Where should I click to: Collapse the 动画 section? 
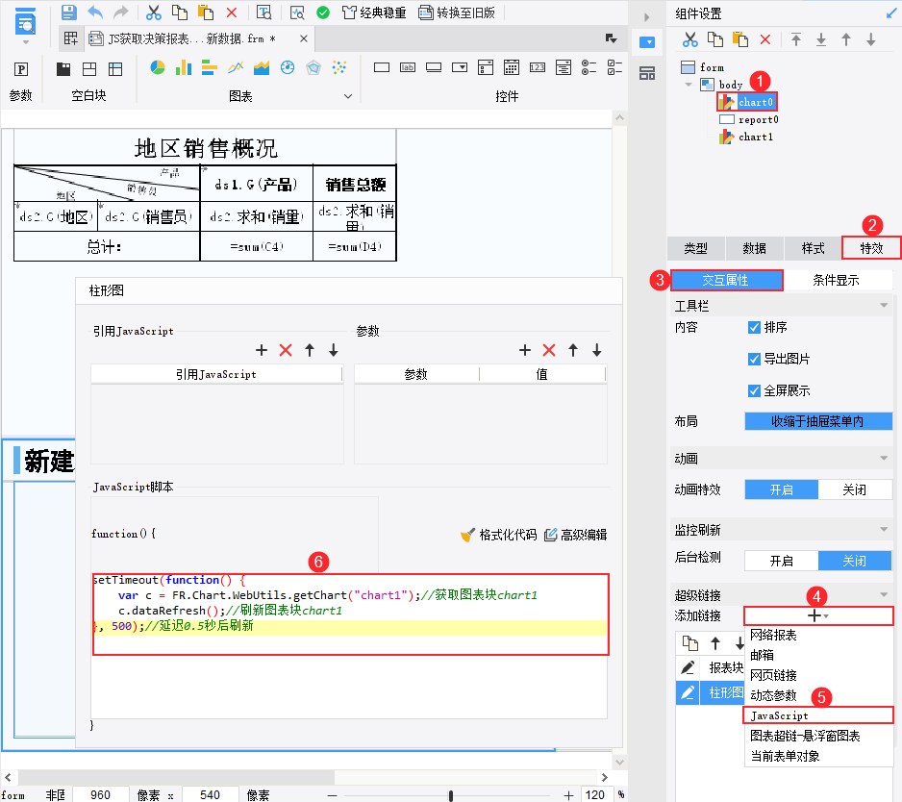[884, 459]
